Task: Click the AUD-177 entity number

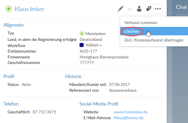Action: tap(88, 51)
